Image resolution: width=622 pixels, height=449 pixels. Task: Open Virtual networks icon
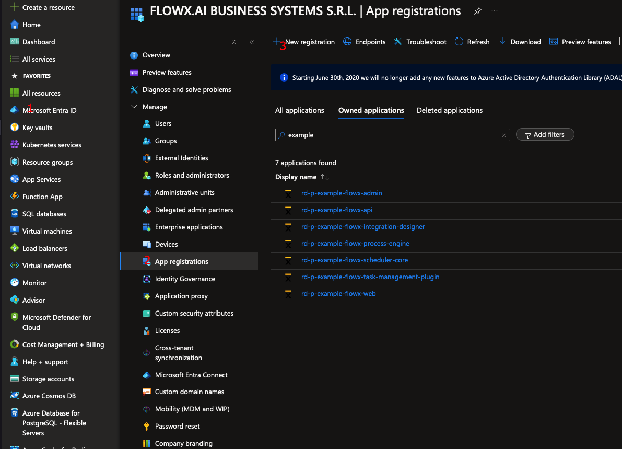[14, 265]
